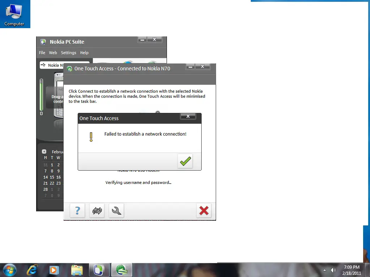This screenshot has width=370, height=277.
Task: Click the phone memory level bar
Action: (41, 95)
